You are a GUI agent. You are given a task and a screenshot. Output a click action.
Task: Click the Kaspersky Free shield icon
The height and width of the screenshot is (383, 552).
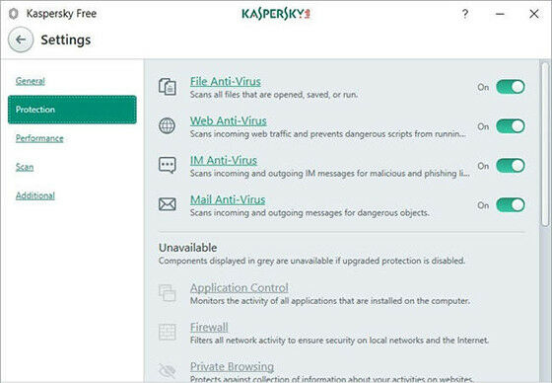tap(14, 14)
